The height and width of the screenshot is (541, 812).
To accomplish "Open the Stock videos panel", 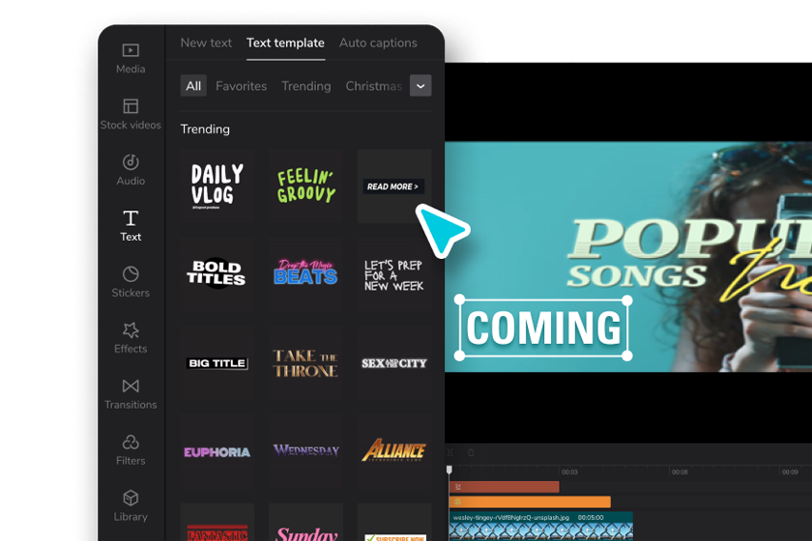I will tap(130, 114).
